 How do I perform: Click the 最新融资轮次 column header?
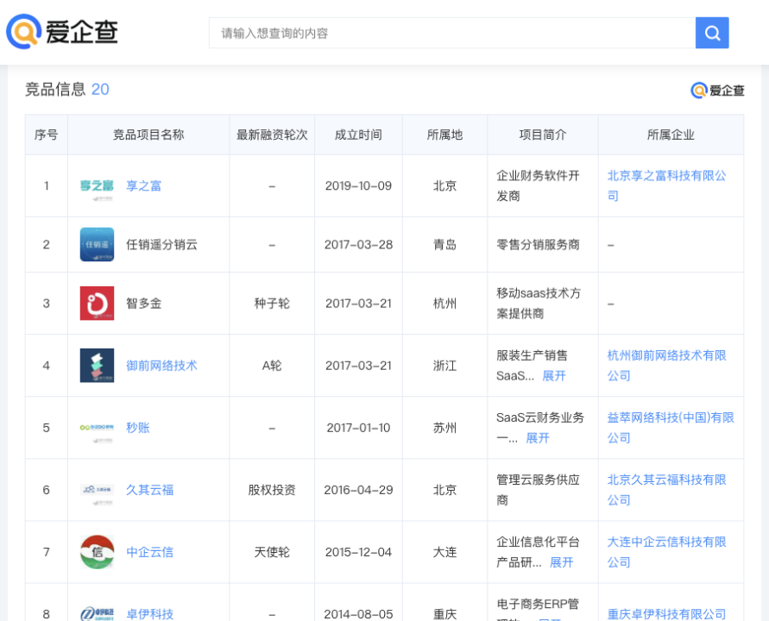click(272, 135)
